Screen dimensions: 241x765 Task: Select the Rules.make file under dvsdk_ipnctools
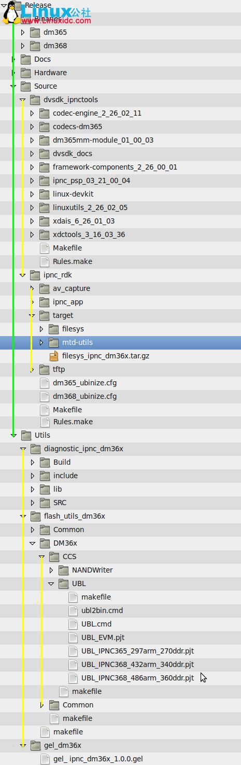73,261
